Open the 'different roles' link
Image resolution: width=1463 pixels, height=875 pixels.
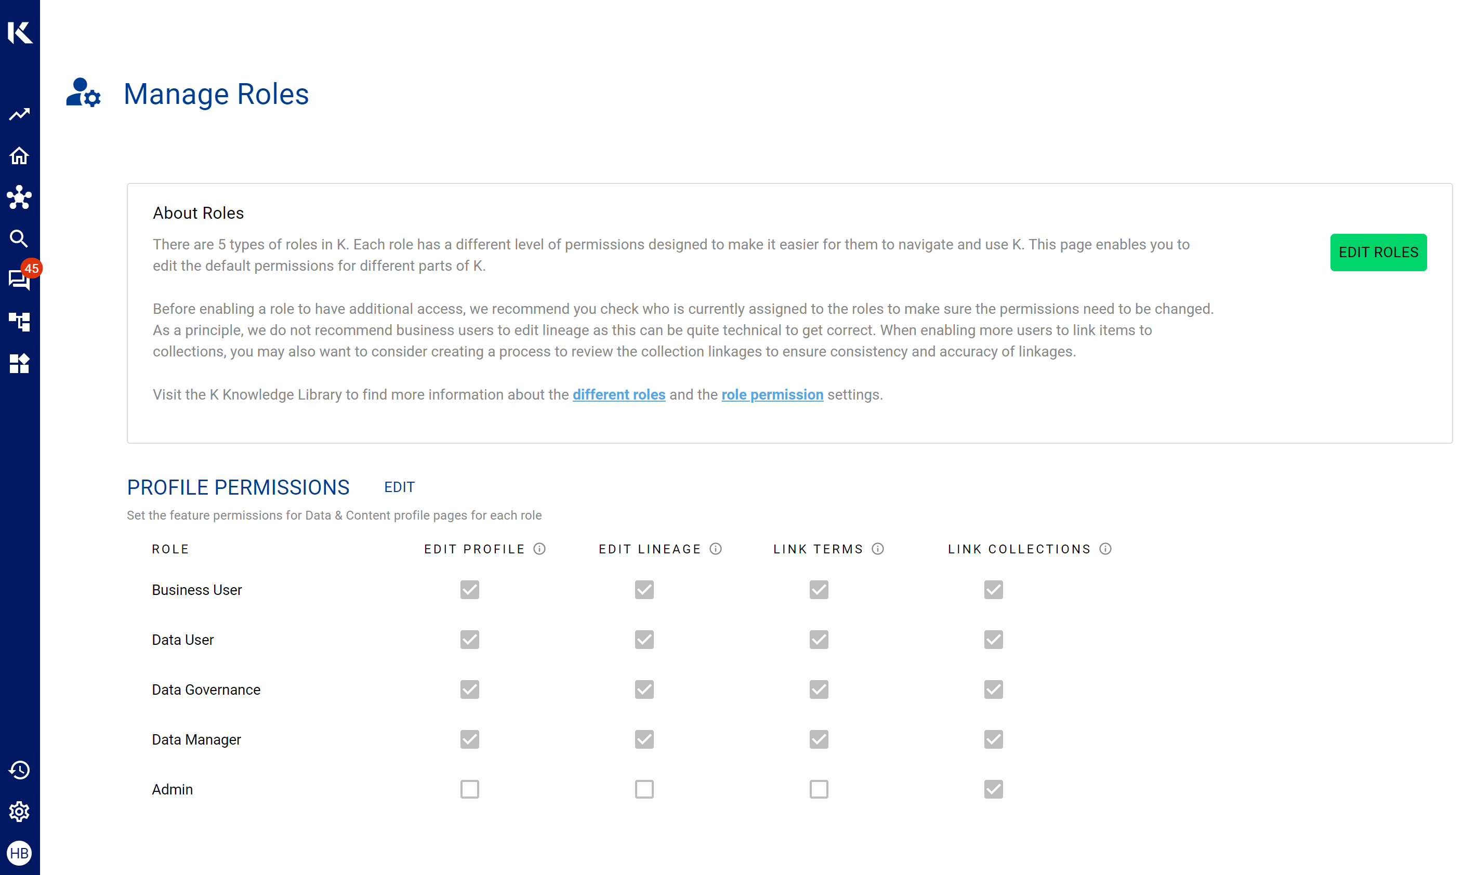pos(618,394)
